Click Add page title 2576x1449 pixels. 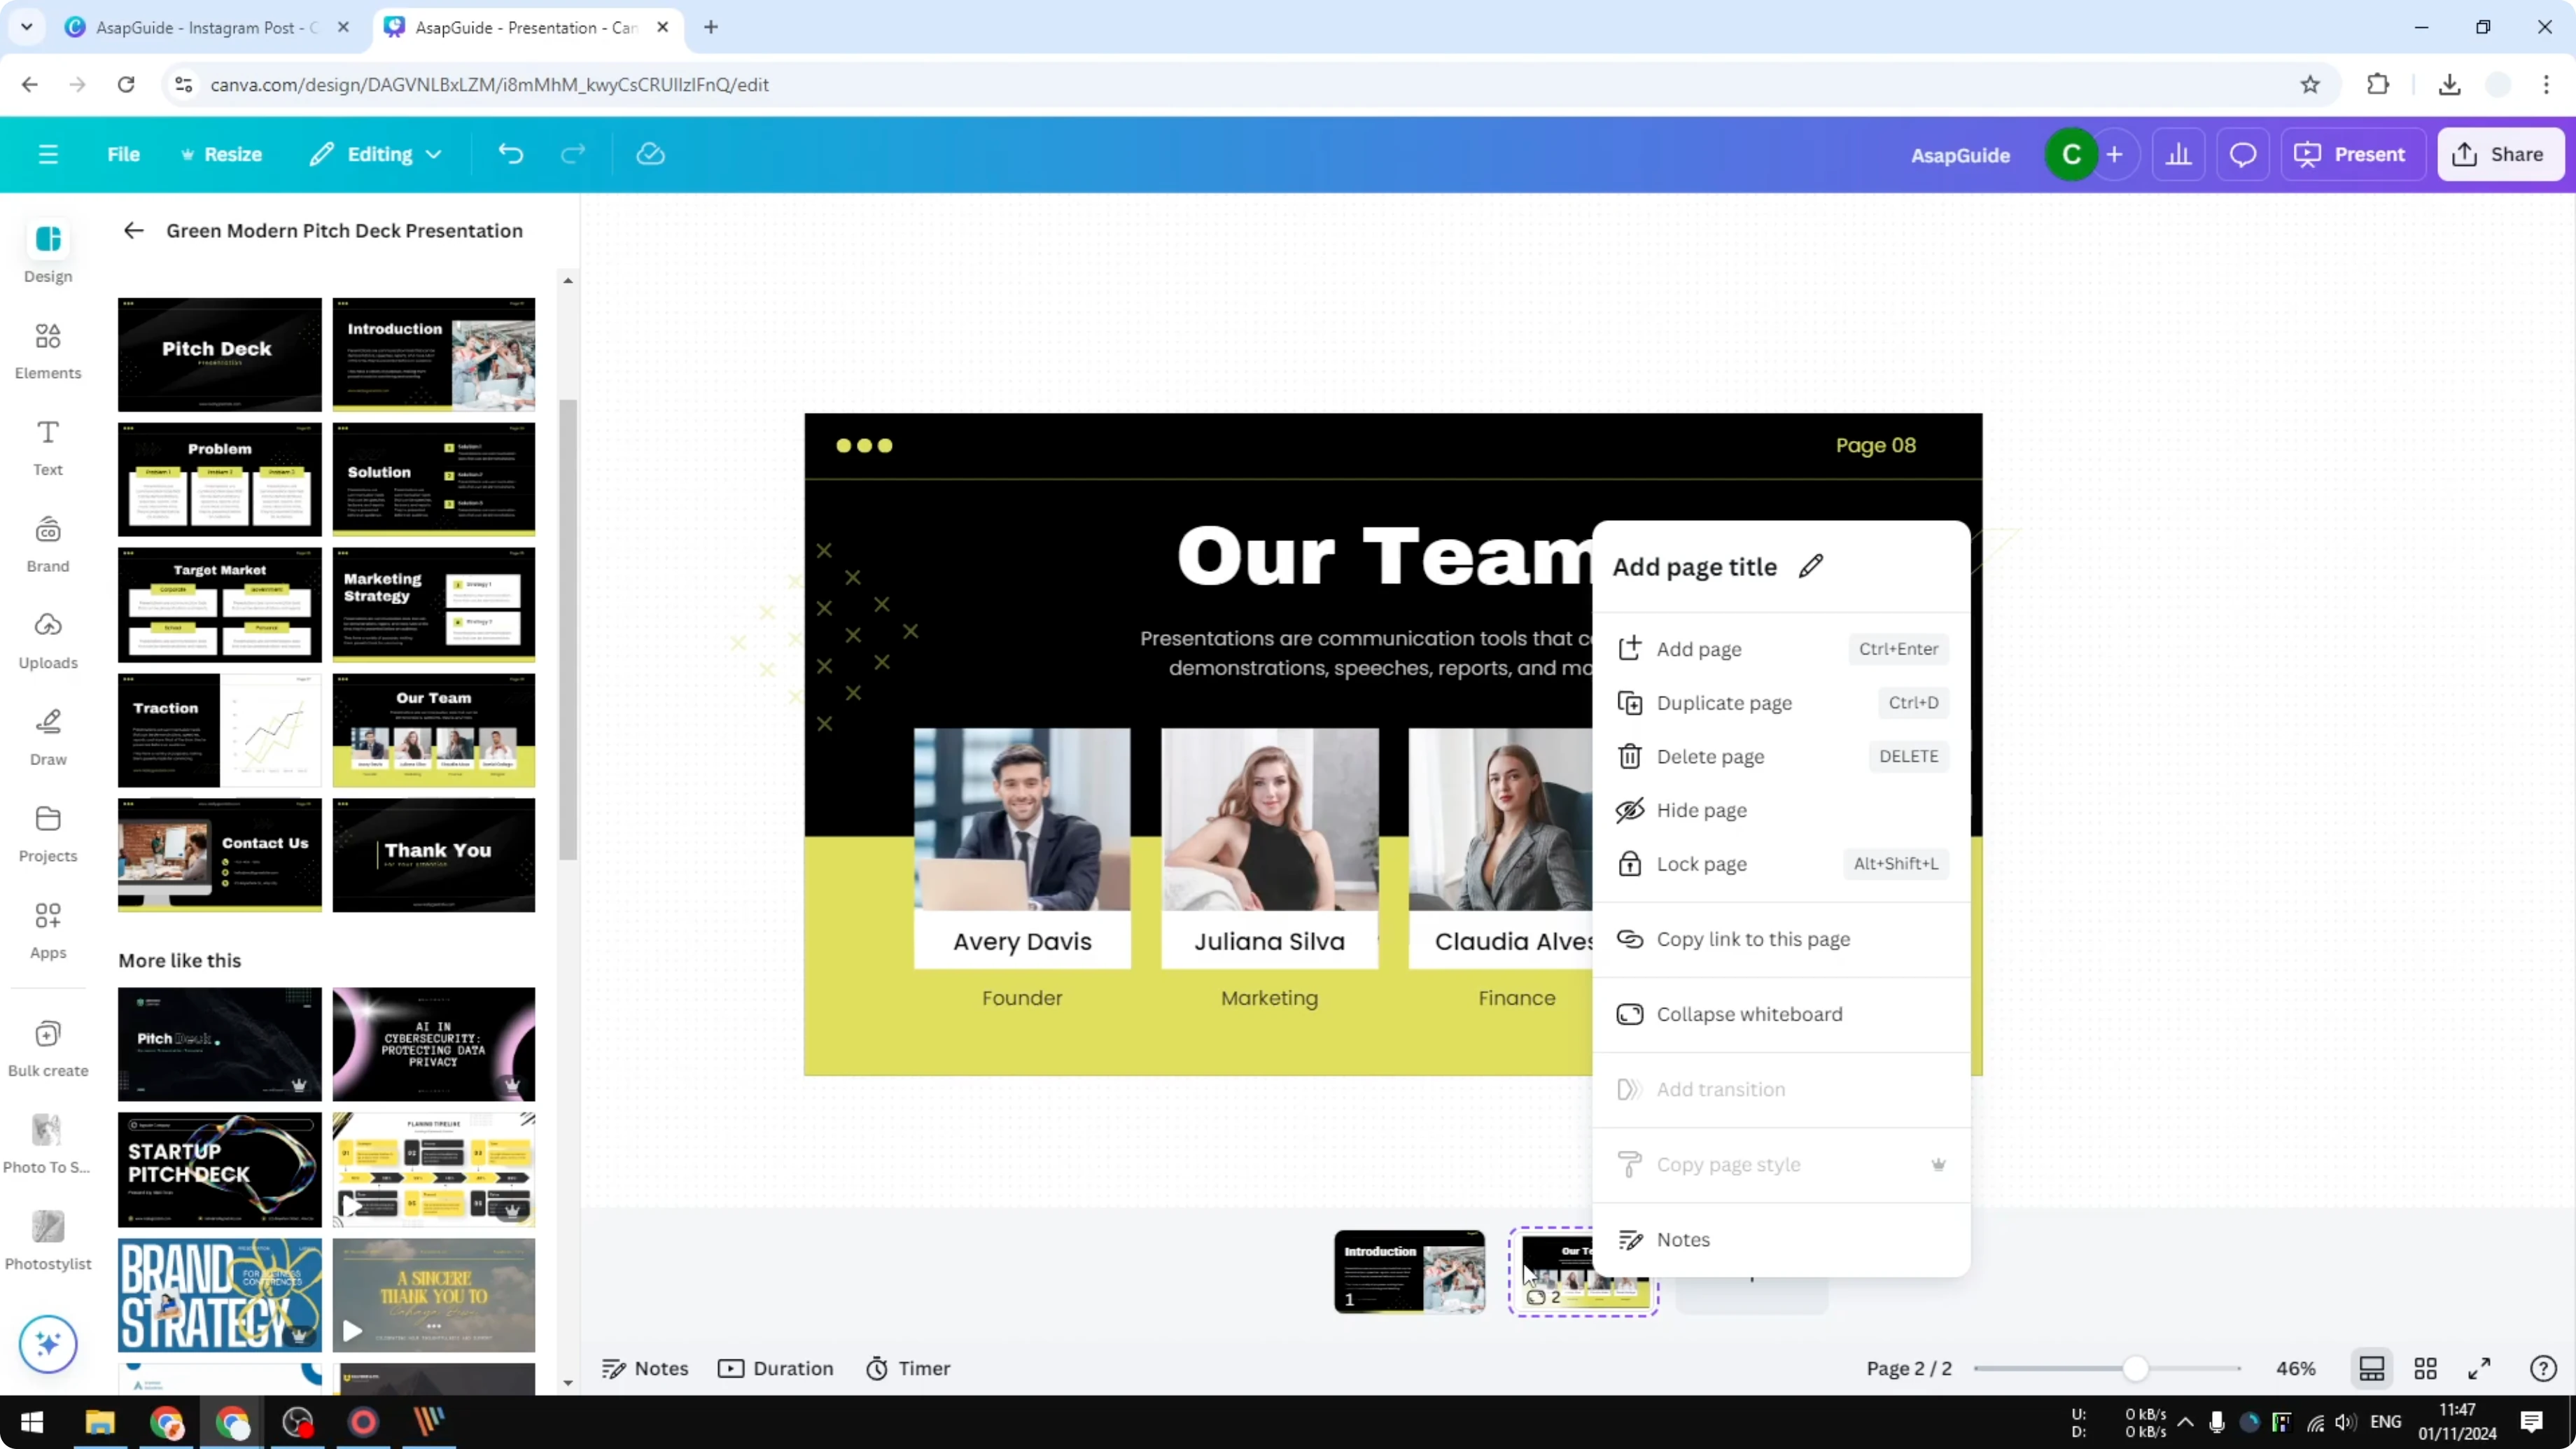[x=1694, y=566]
